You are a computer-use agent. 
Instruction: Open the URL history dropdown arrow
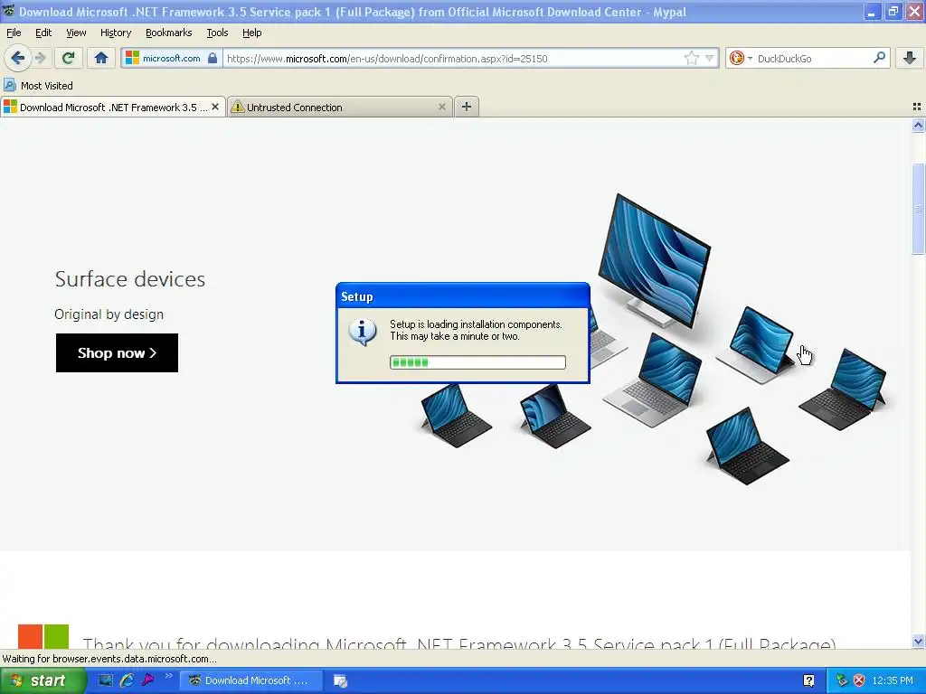click(x=709, y=58)
